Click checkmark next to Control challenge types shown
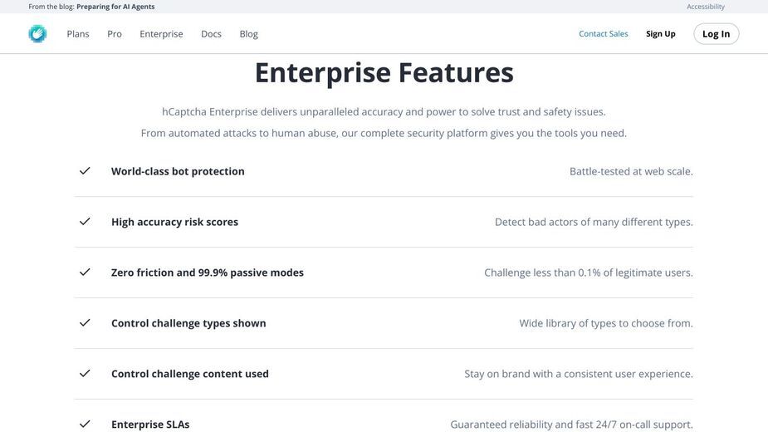This screenshot has width=768, height=432. [x=85, y=322]
